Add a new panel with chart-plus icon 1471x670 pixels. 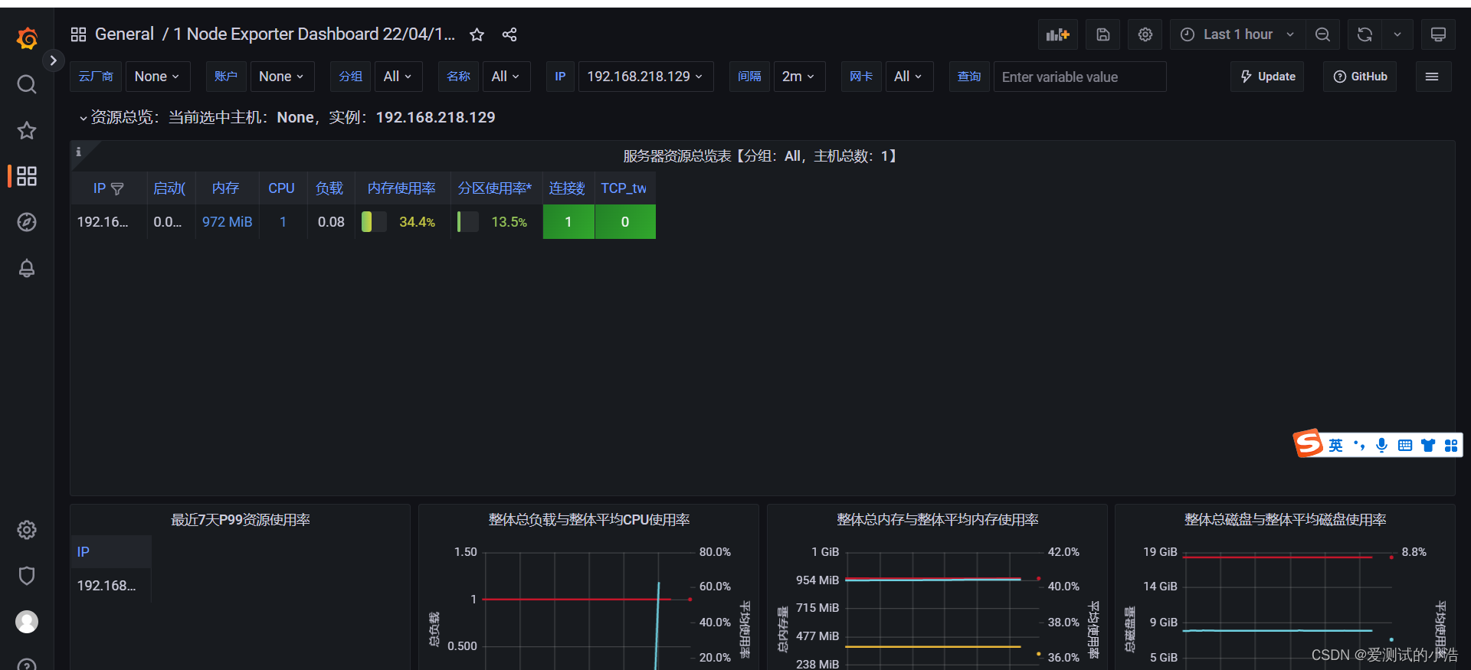pos(1058,34)
